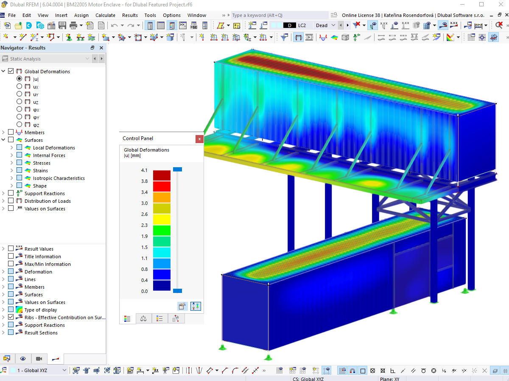Click upper slider handle of color scale
The width and height of the screenshot is (509, 381).
pos(178,169)
